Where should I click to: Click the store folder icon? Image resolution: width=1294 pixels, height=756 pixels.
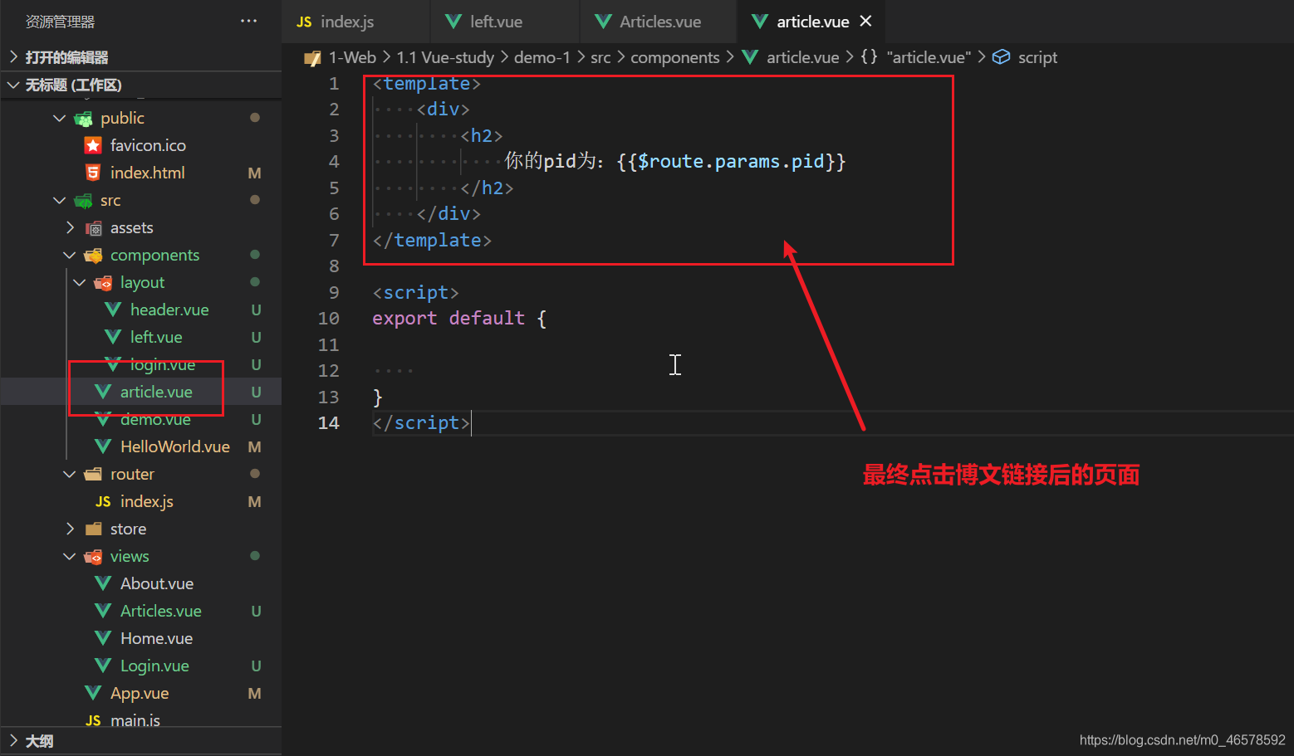[93, 529]
